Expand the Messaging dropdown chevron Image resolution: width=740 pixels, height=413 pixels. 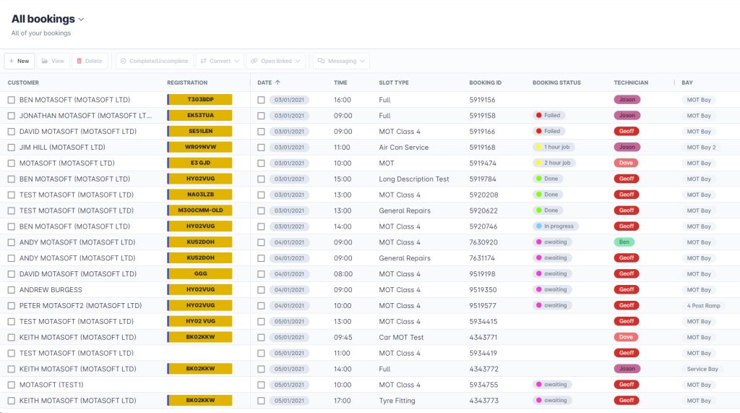coord(363,61)
